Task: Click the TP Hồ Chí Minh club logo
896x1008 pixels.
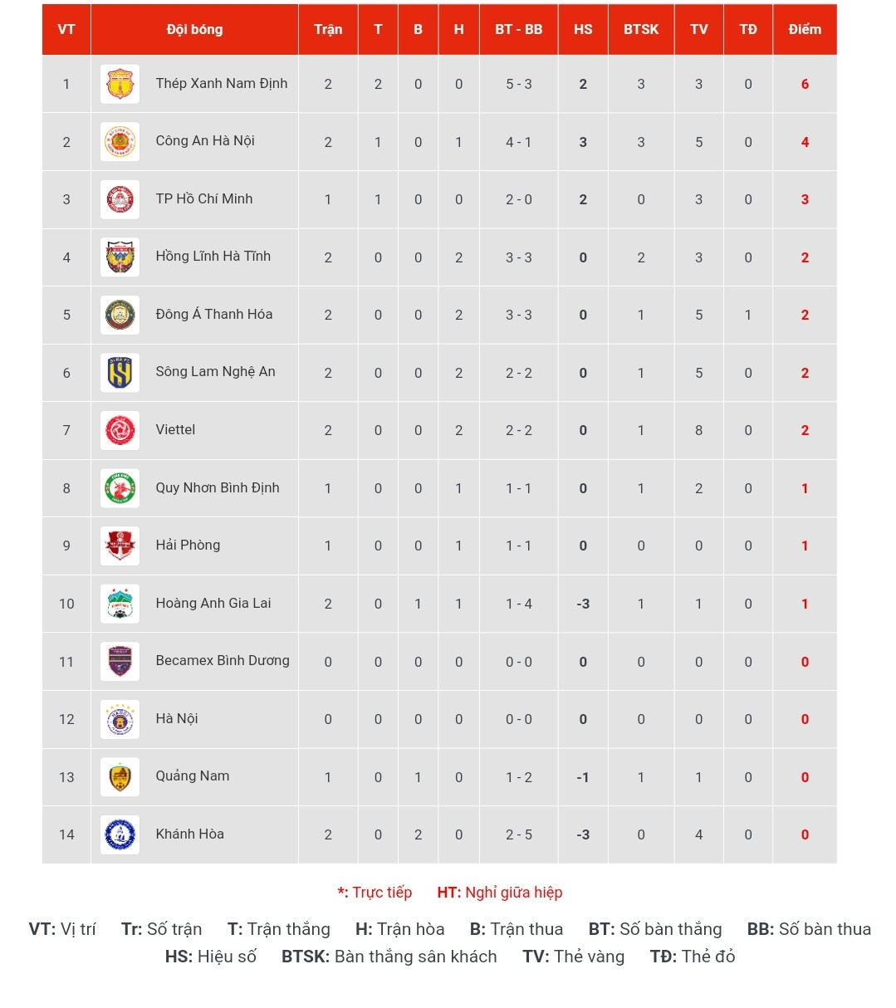Action: pos(120,199)
